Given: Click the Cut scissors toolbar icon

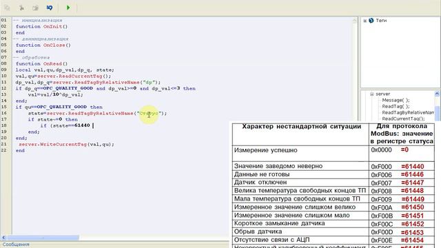Looking at the screenshot, I should 21,8.
